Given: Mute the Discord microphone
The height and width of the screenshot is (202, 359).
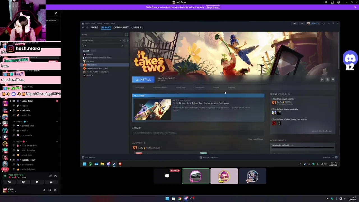Looking at the screenshot, I should (x=44, y=190).
